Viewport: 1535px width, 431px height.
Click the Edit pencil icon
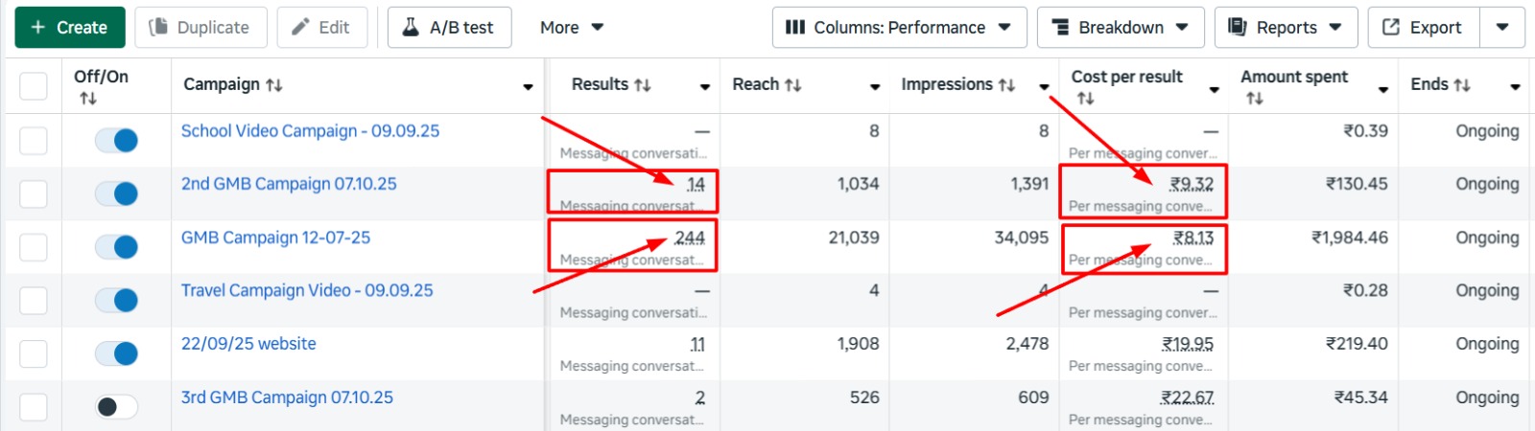point(300,28)
